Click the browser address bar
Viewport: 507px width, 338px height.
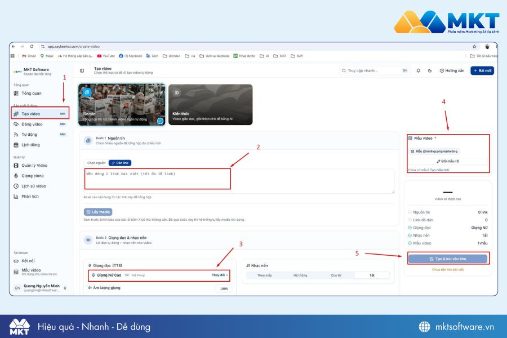coord(255,47)
